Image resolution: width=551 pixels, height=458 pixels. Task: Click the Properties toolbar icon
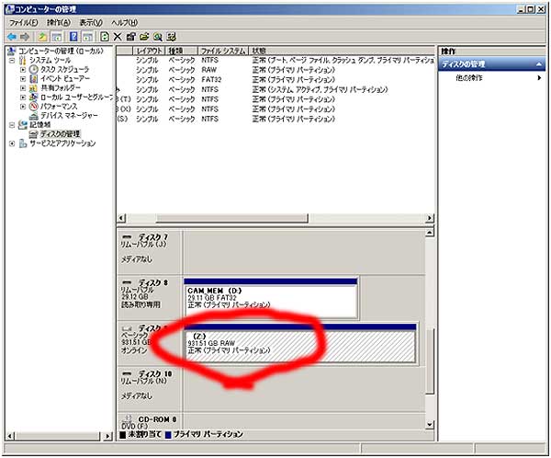pyautogui.click(x=131, y=36)
